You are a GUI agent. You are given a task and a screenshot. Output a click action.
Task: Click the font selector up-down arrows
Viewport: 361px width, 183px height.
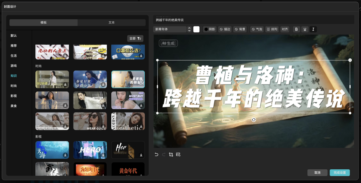pyautogui.click(x=189, y=29)
